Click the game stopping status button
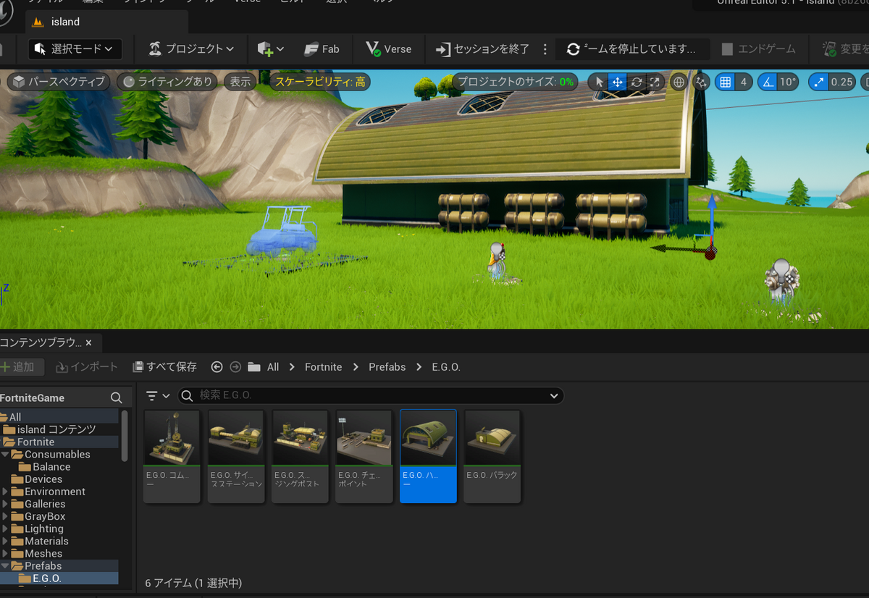 631,49
